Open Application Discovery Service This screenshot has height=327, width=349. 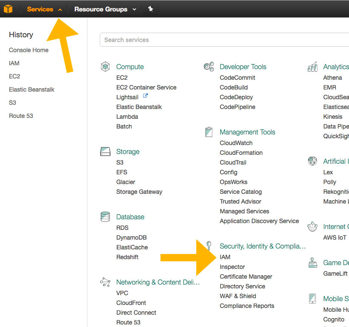pos(259,221)
